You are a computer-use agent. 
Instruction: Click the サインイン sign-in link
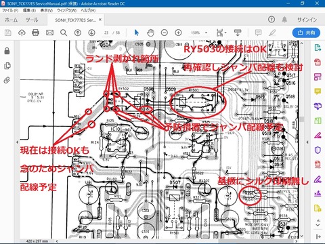pyautogui.click(x=307, y=20)
